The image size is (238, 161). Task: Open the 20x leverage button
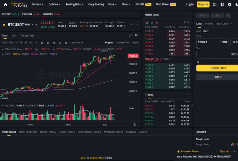click(217, 15)
